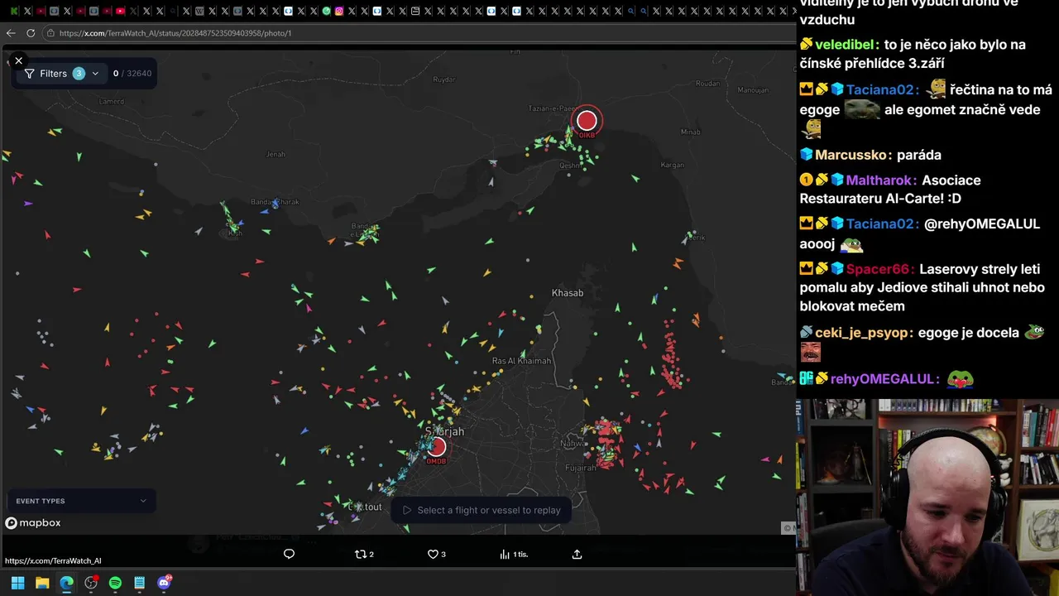Share the post with the upload icon
The height and width of the screenshot is (596, 1059).
pos(577,554)
